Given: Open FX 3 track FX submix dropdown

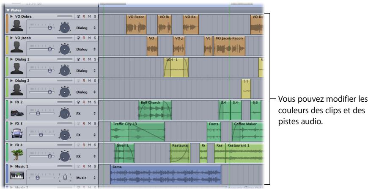Looking at the screenshot, I should tap(86, 135).
